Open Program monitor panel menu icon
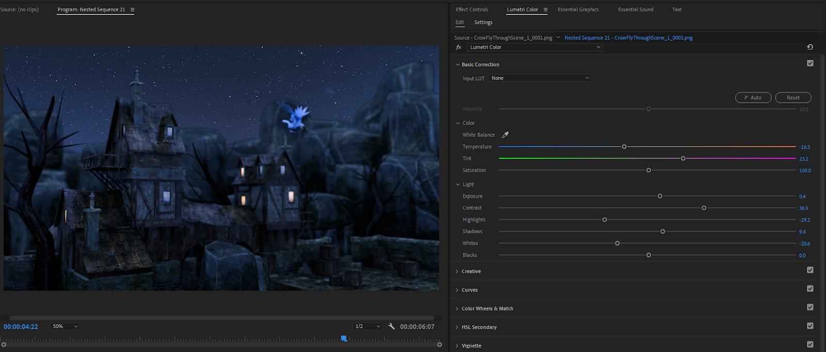 tap(132, 10)
